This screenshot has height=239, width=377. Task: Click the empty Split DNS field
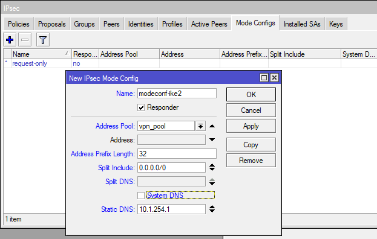click(x=171, y=182)
